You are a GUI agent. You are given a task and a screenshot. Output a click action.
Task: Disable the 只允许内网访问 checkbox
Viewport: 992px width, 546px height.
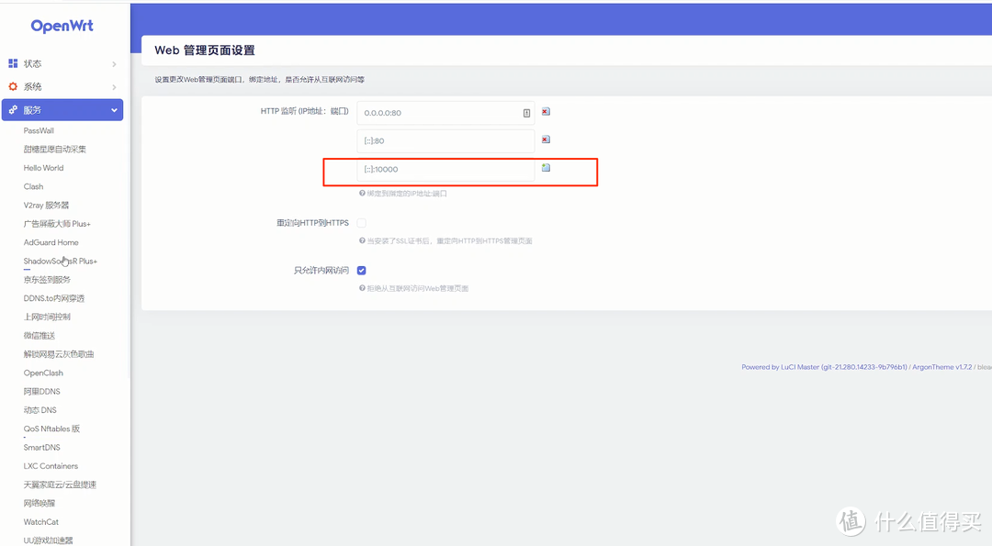pyautogui.click(x=361, y=270)
